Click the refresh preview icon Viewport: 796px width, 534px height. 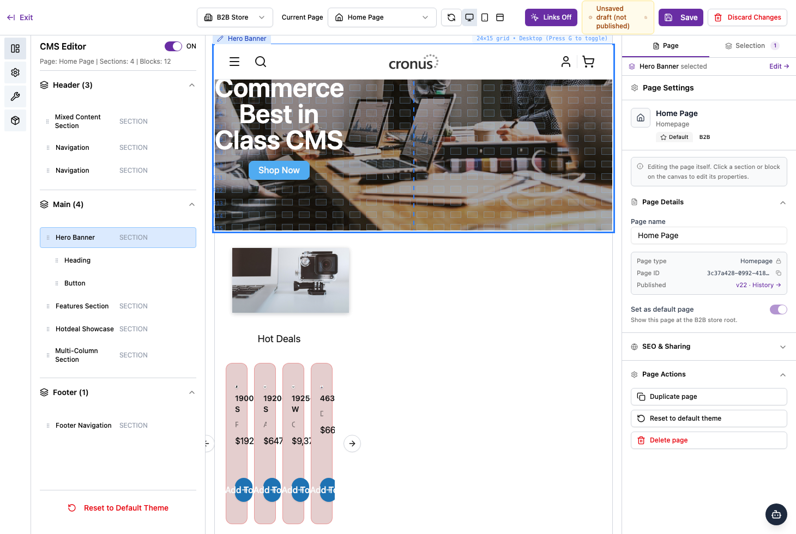[x=451, y=17]
